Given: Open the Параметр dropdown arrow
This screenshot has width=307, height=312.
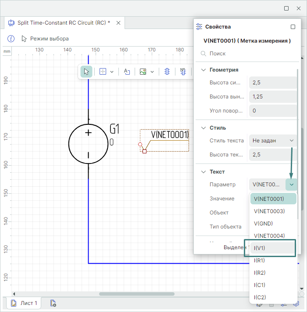Looking at the screenshot, I should coord(291,185).
